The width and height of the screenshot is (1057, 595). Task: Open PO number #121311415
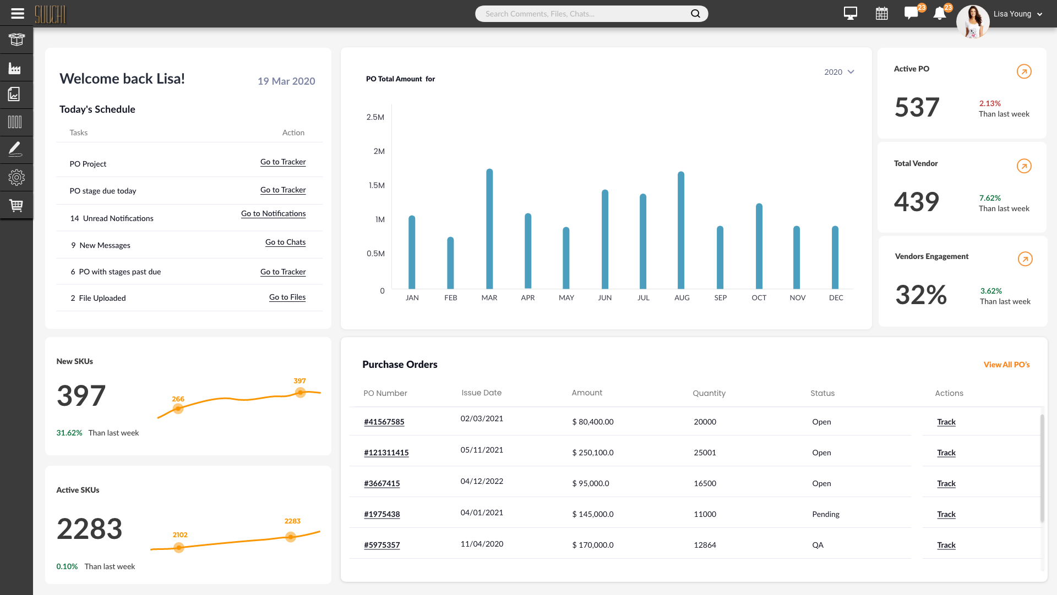pyautogui.click(x=386, y=453)
